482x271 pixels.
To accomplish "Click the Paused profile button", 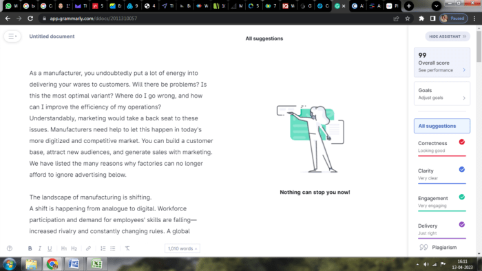I will pyautogui.click(x=453, y=19).
